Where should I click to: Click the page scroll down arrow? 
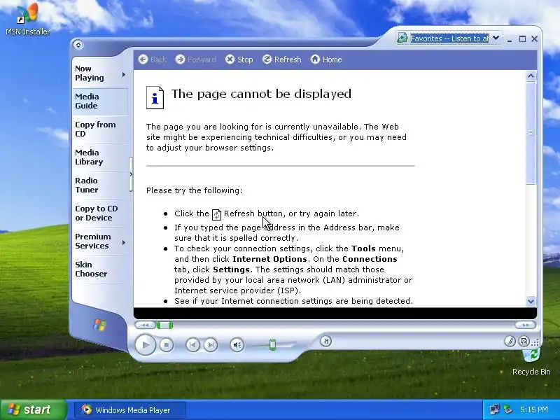531,301
